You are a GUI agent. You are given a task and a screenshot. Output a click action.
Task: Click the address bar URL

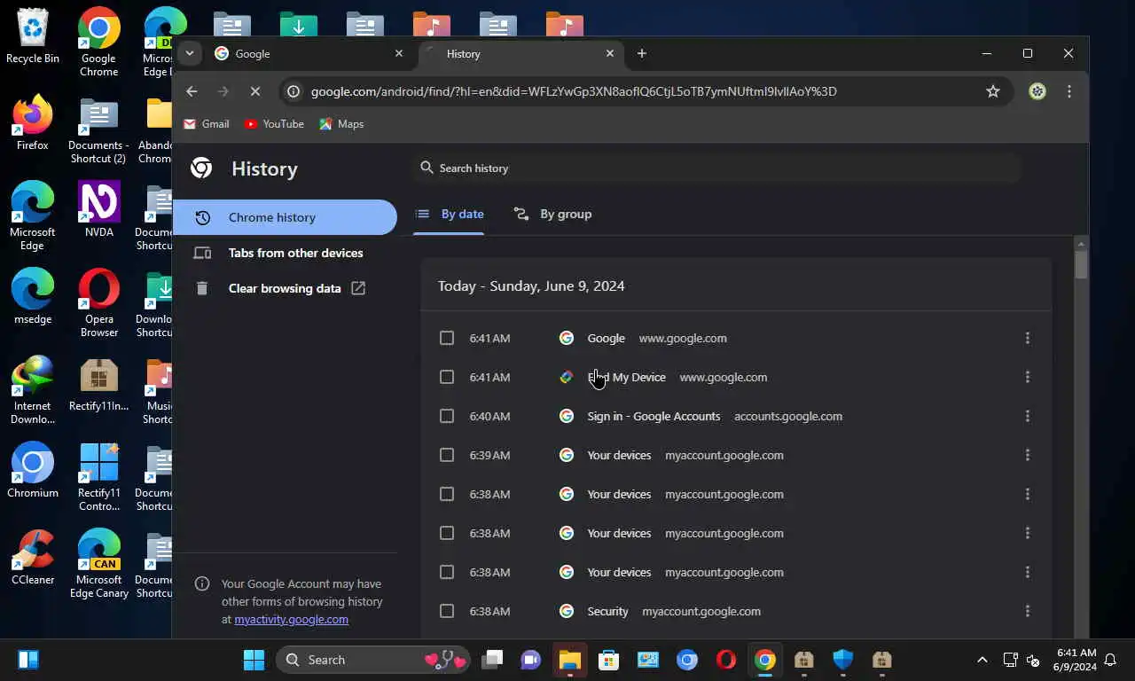pyautogui.click(x=574, y=91)
